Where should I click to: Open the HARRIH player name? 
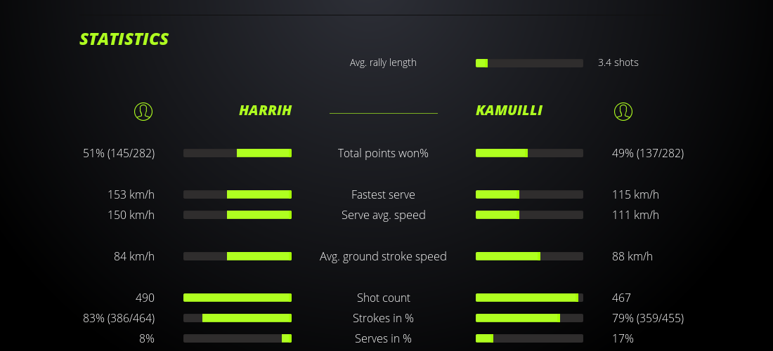(265, 110)
